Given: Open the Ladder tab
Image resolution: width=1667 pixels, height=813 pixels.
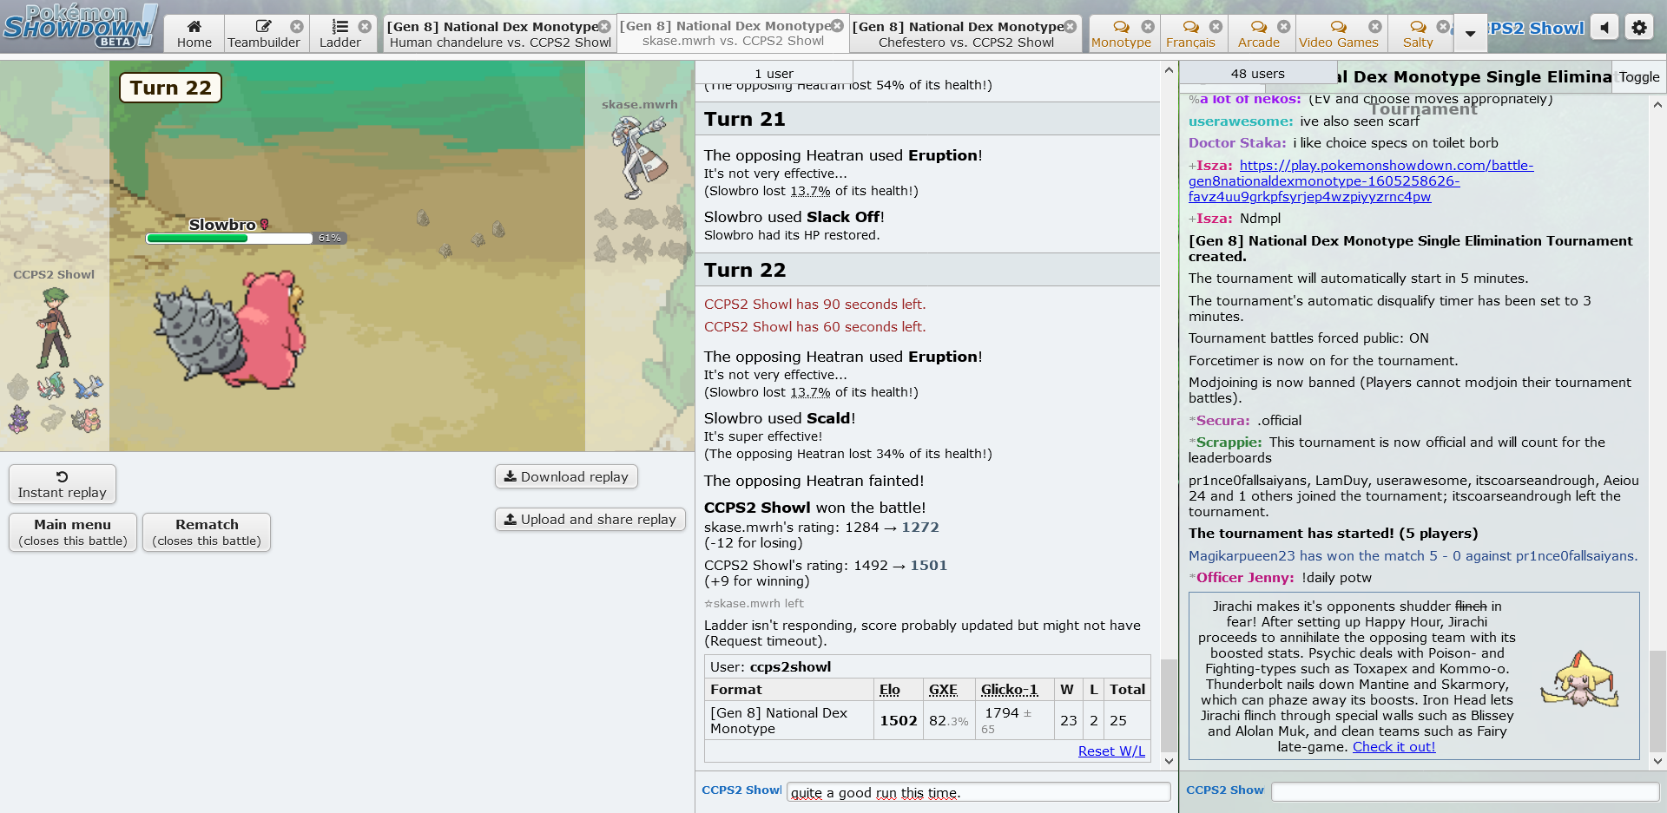Looking at the screenshot, I should coord(340,34).
